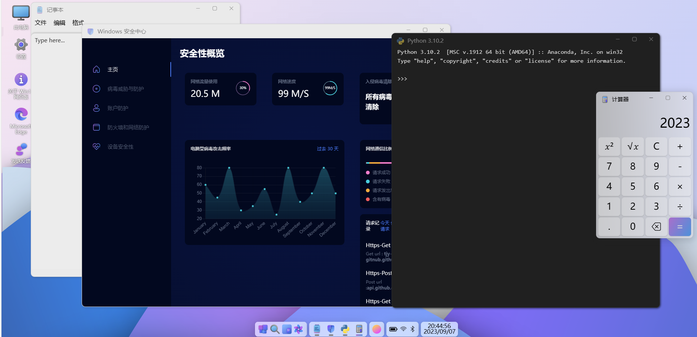Click the 含有病毒 red legend dot
Screen dimensions: 697x337
(x=368, y=199)
